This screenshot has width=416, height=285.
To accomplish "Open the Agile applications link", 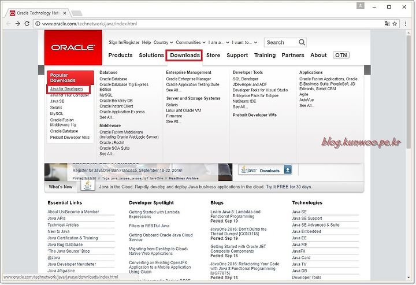I will click(304, 94).
